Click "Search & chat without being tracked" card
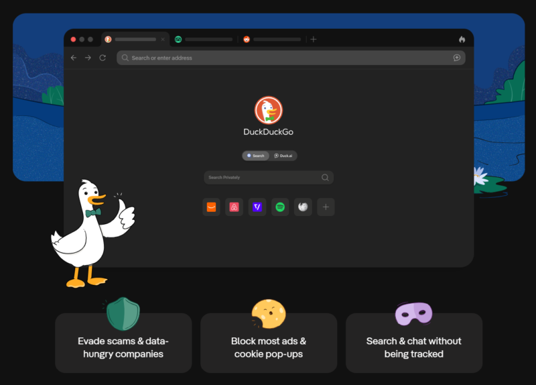 click(414, 343)
